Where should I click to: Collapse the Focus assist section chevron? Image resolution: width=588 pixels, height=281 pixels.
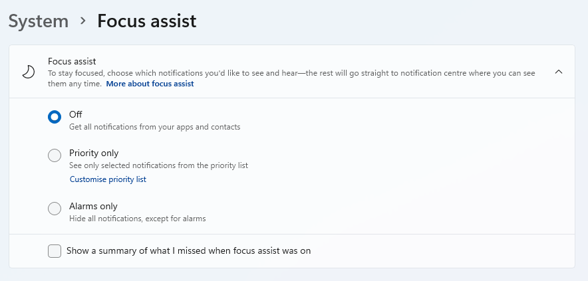click(x=558, y=72)
